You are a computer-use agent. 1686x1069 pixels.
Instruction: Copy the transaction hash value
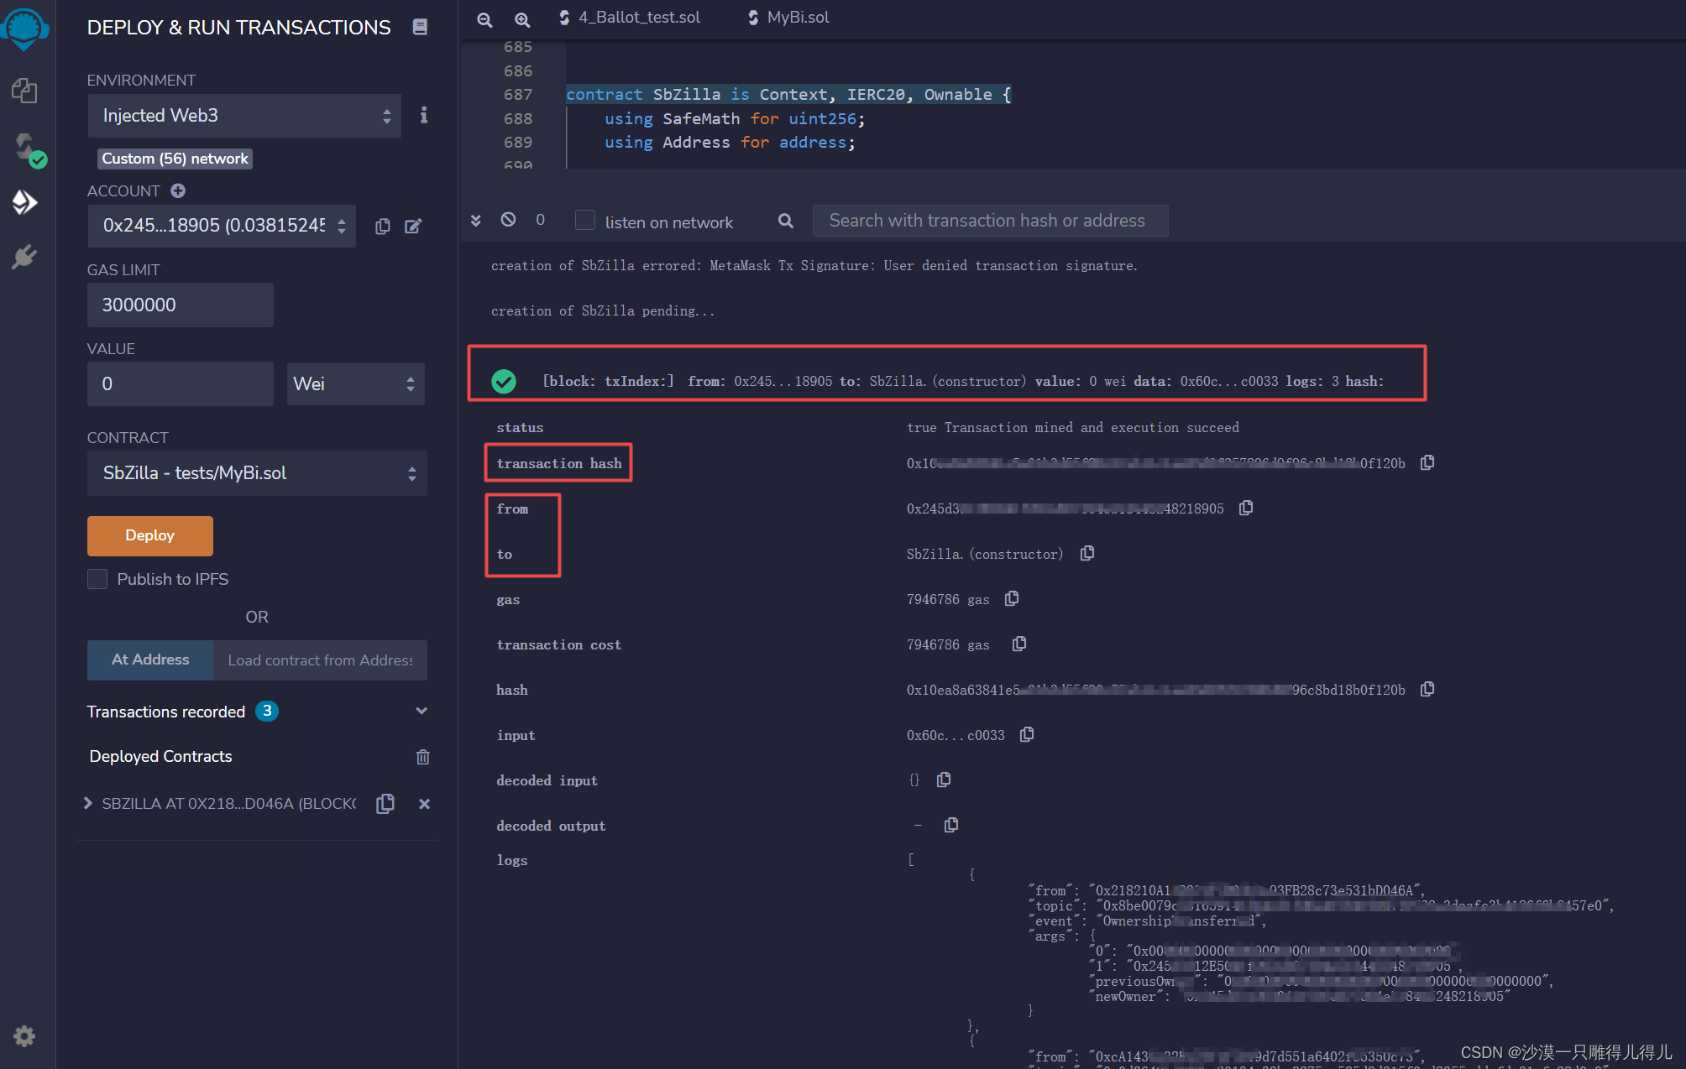tap(1427, 462)
